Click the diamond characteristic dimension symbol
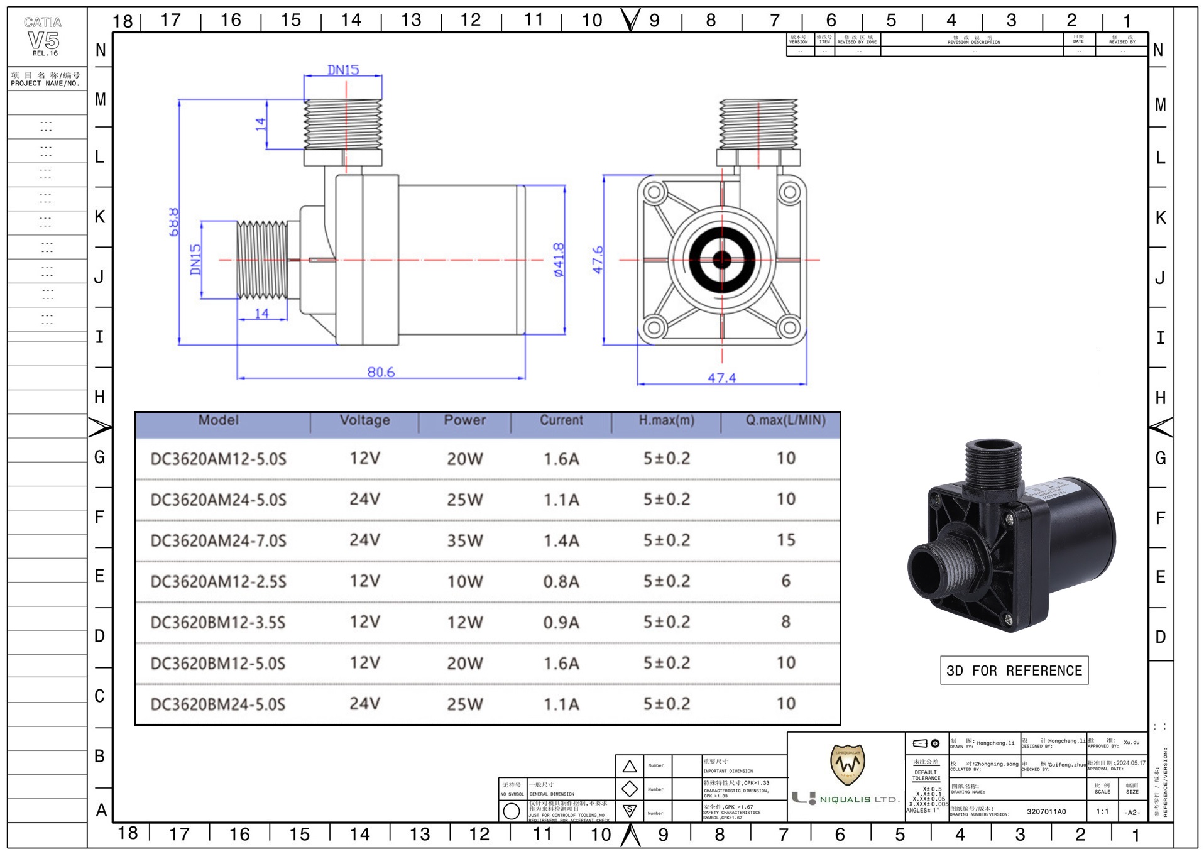The height and width of the screenshot is (854, 1204). [x=630, y=789]
